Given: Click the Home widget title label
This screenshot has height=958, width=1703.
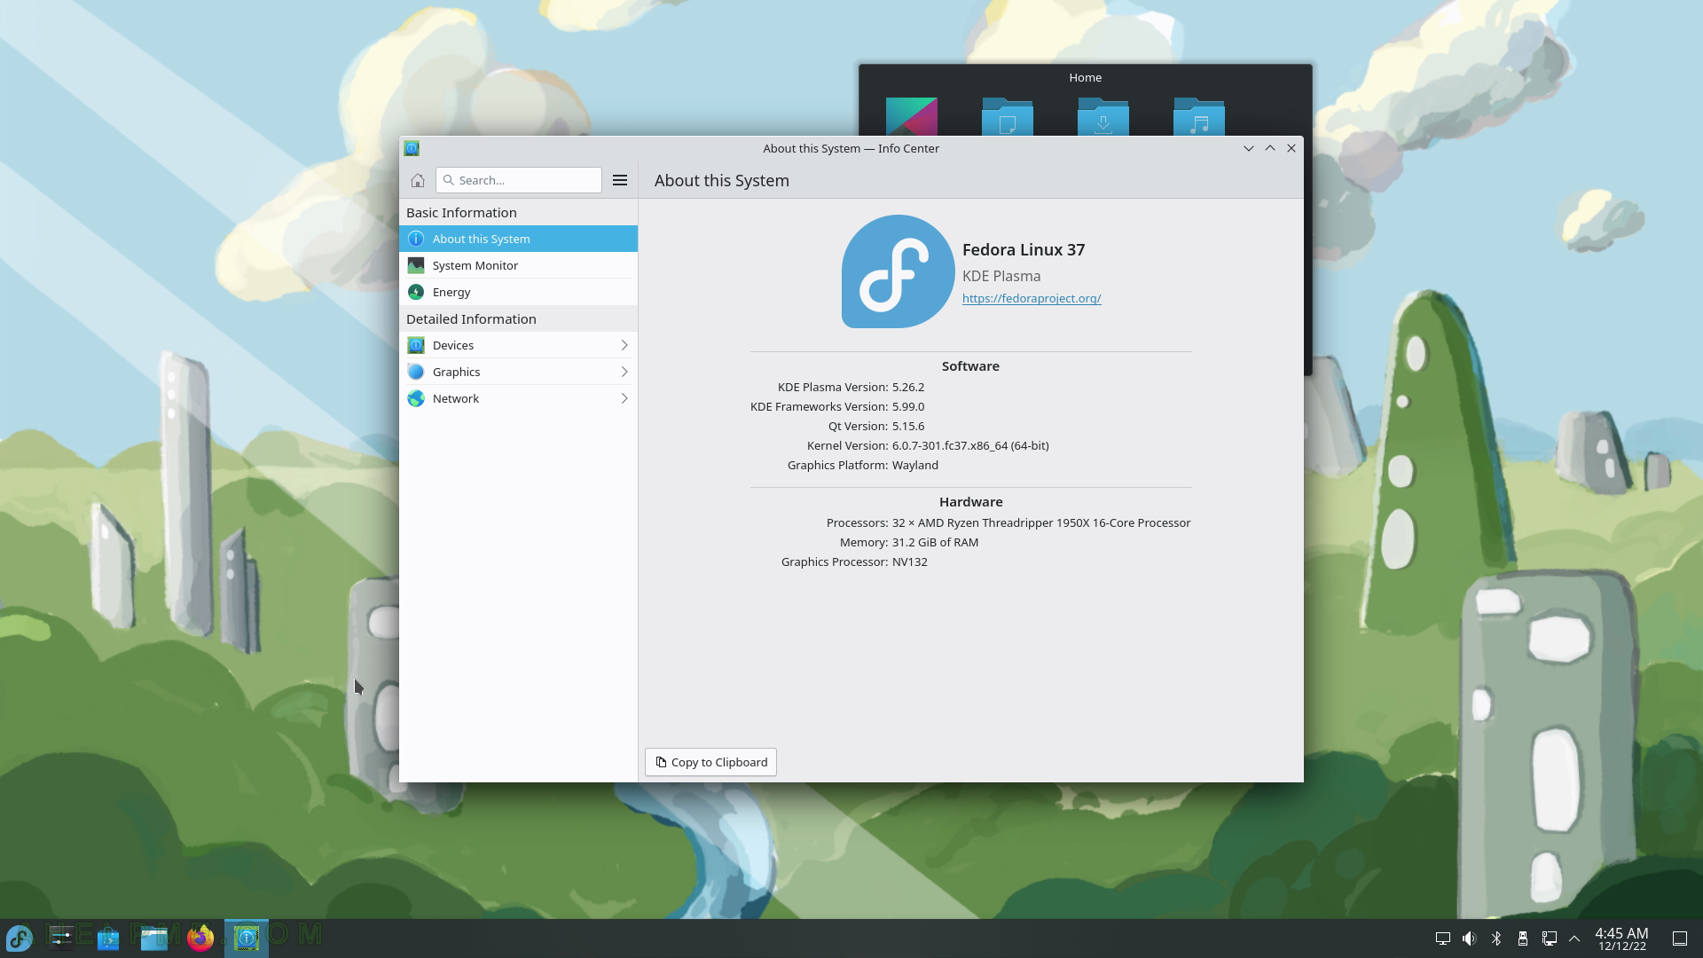Looking at the screenshot, I should 1085,77.
